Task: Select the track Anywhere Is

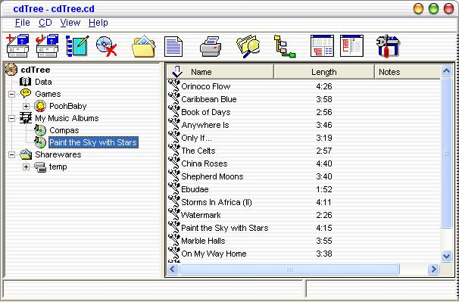Action: pyautogui.click(x=205, y=125)
